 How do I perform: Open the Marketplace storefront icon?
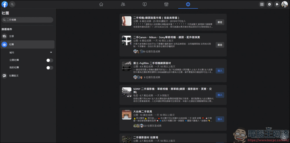coord(166,4)
